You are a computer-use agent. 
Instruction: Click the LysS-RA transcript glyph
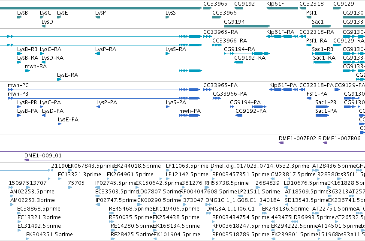(x=167, y=54)
